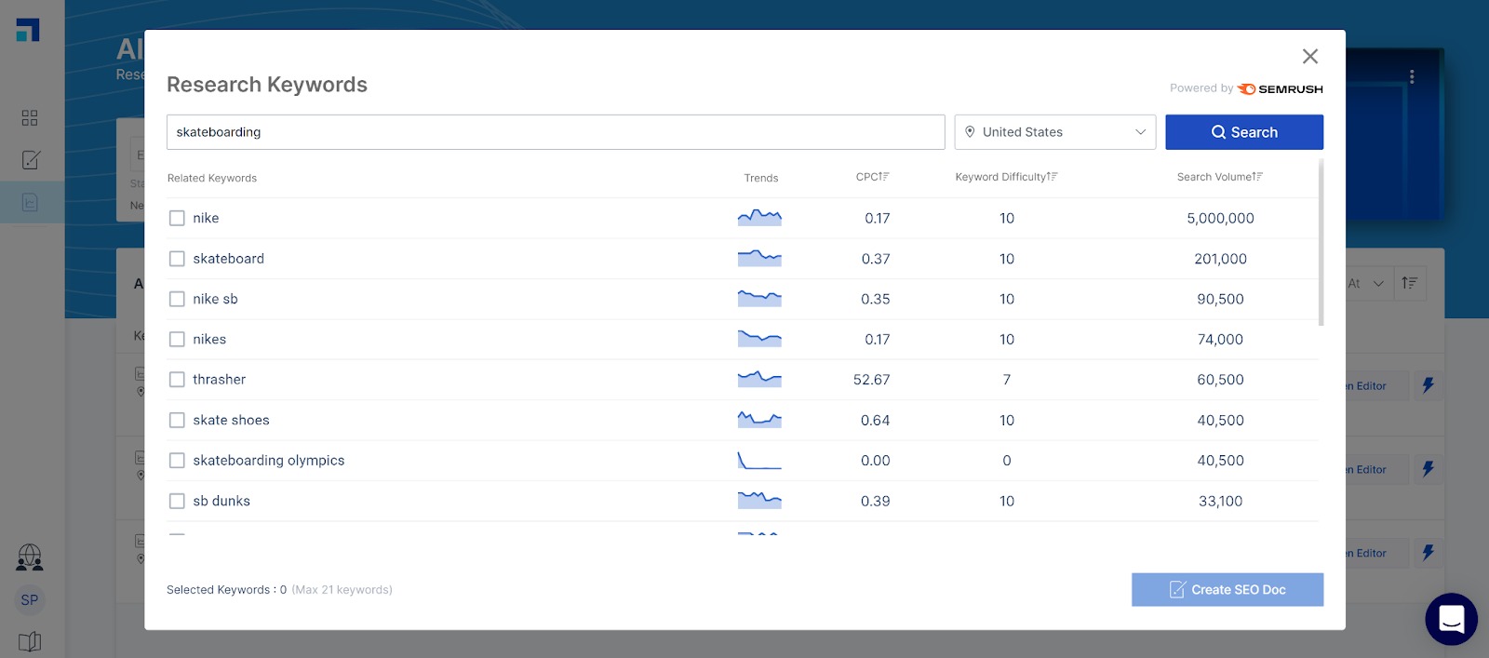
Task: Tick the 'skateboarding olympics' checkbox
Action: pos(177,461)
